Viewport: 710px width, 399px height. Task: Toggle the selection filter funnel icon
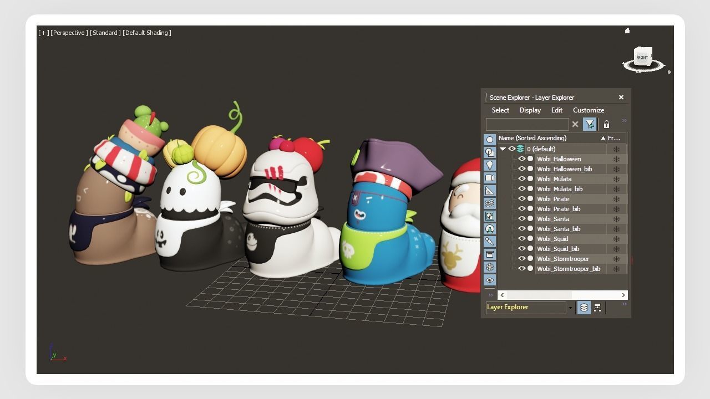[x=590, y=124]
